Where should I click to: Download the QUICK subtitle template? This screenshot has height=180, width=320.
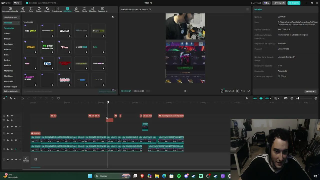[x=69, y=36]
